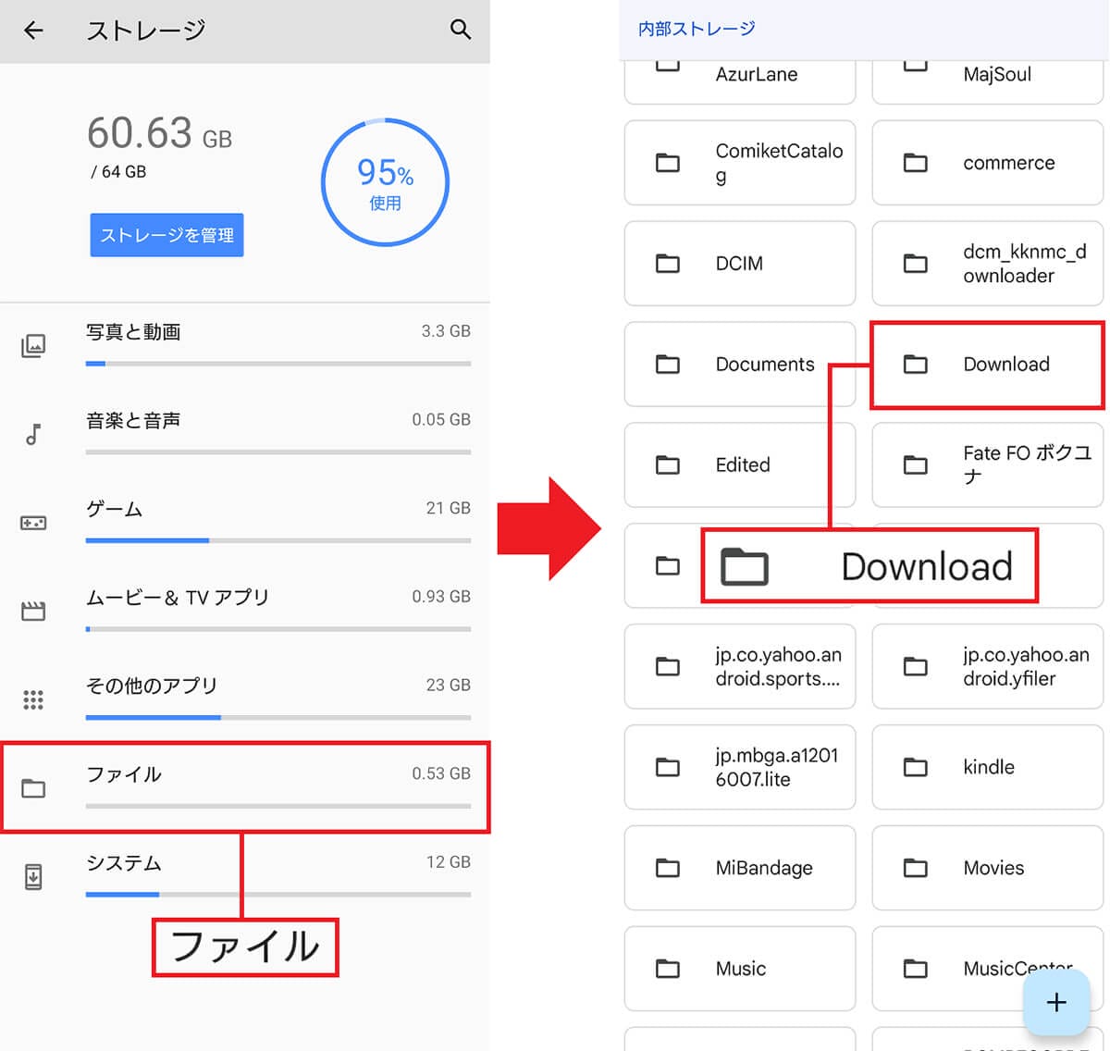The width and height of the screenshot is (1110, 1051).
Task: Open the jp.mbga.a12016007.lite folder
Action: pos(740,768)
